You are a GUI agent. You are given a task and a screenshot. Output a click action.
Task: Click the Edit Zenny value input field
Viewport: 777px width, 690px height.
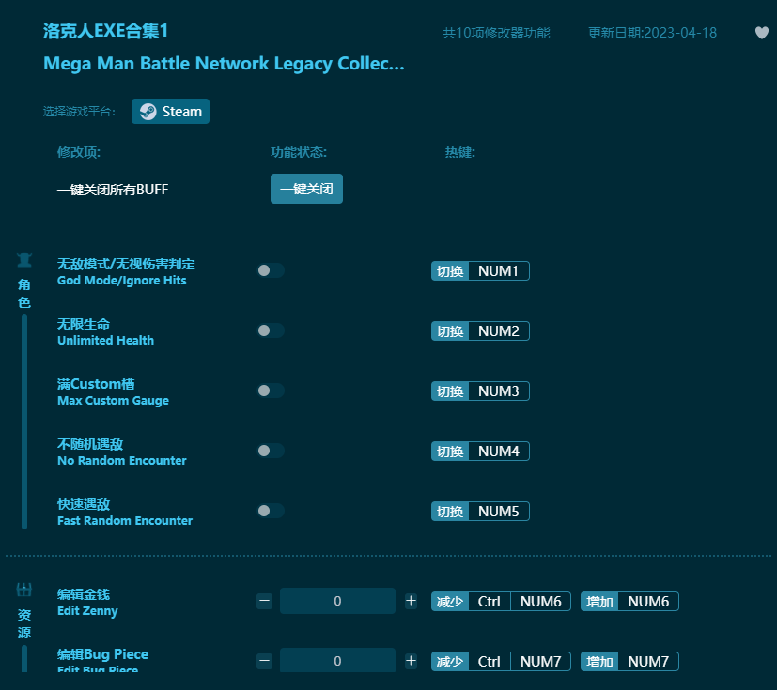(x=337, y=601)
